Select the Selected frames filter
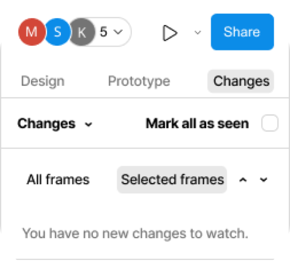The height and width of the screenshot is (276, 290). pos(172,180)
